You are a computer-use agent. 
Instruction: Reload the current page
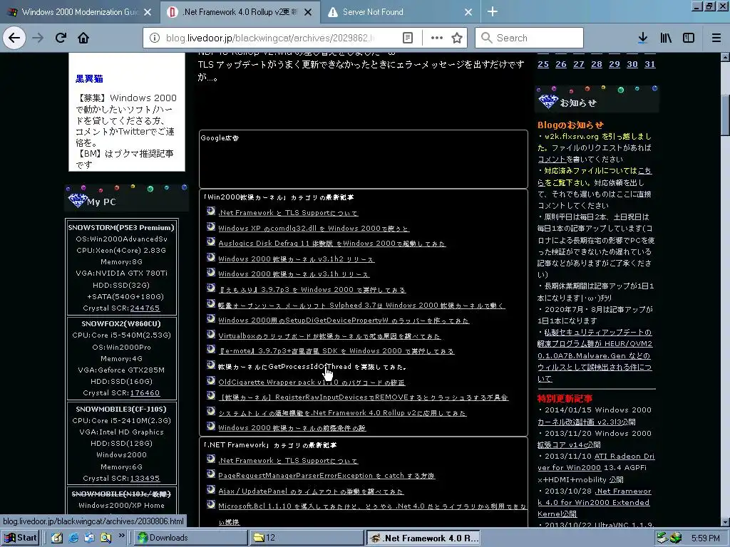click(x=61, y=38)
